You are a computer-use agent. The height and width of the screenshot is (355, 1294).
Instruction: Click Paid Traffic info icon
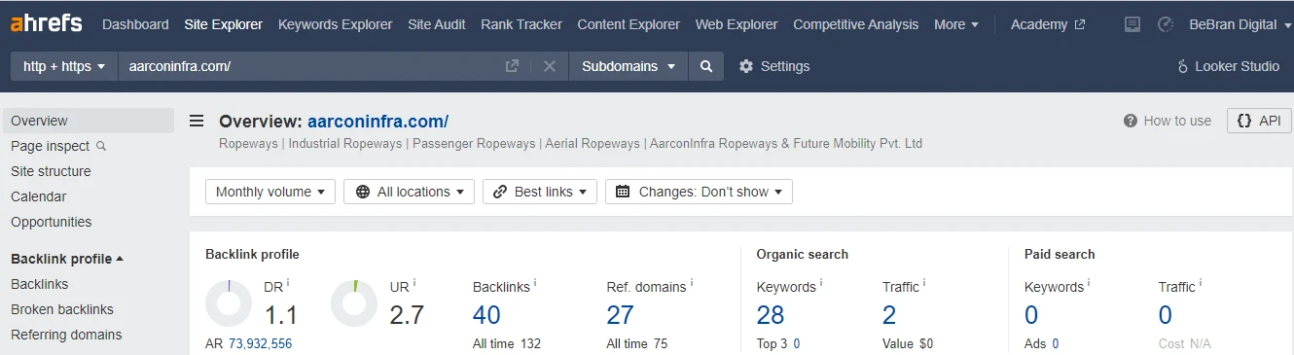tap(1201, 283)
